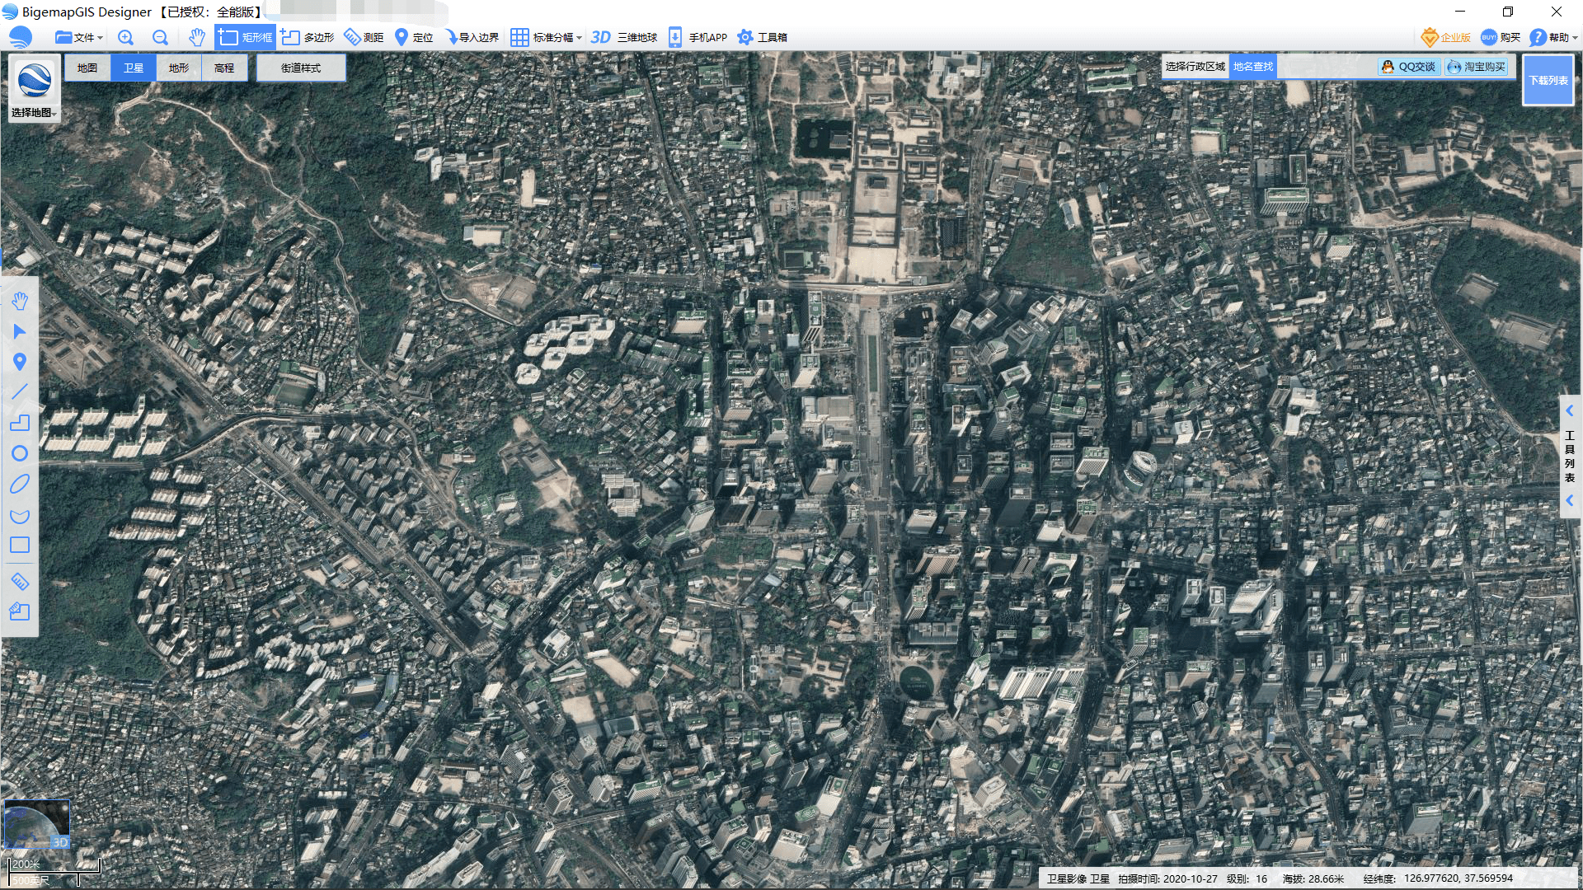The height and width of the screenshot is (890, 1583).
Task: Click the 3D globe thumbnail in corner
Action: (x=36, y=824)
